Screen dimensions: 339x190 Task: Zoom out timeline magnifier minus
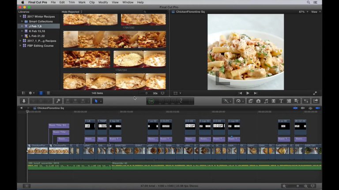pos(284,186)
